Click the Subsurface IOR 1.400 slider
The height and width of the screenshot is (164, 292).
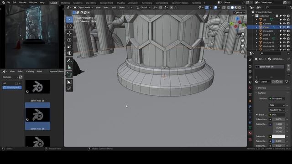click(278, 141)
